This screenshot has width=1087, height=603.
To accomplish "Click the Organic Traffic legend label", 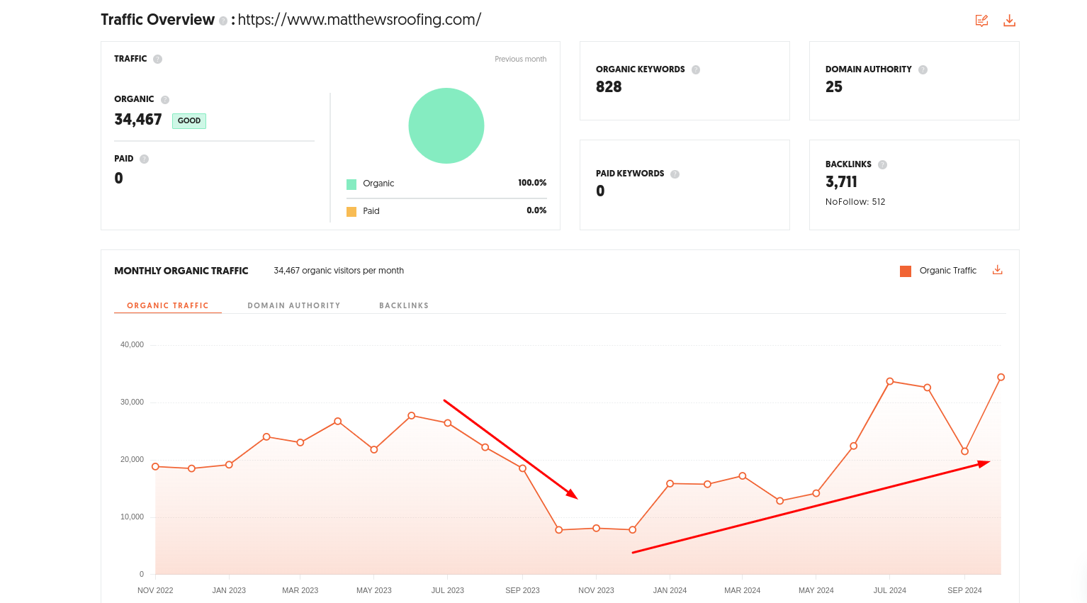I will 948,271.
